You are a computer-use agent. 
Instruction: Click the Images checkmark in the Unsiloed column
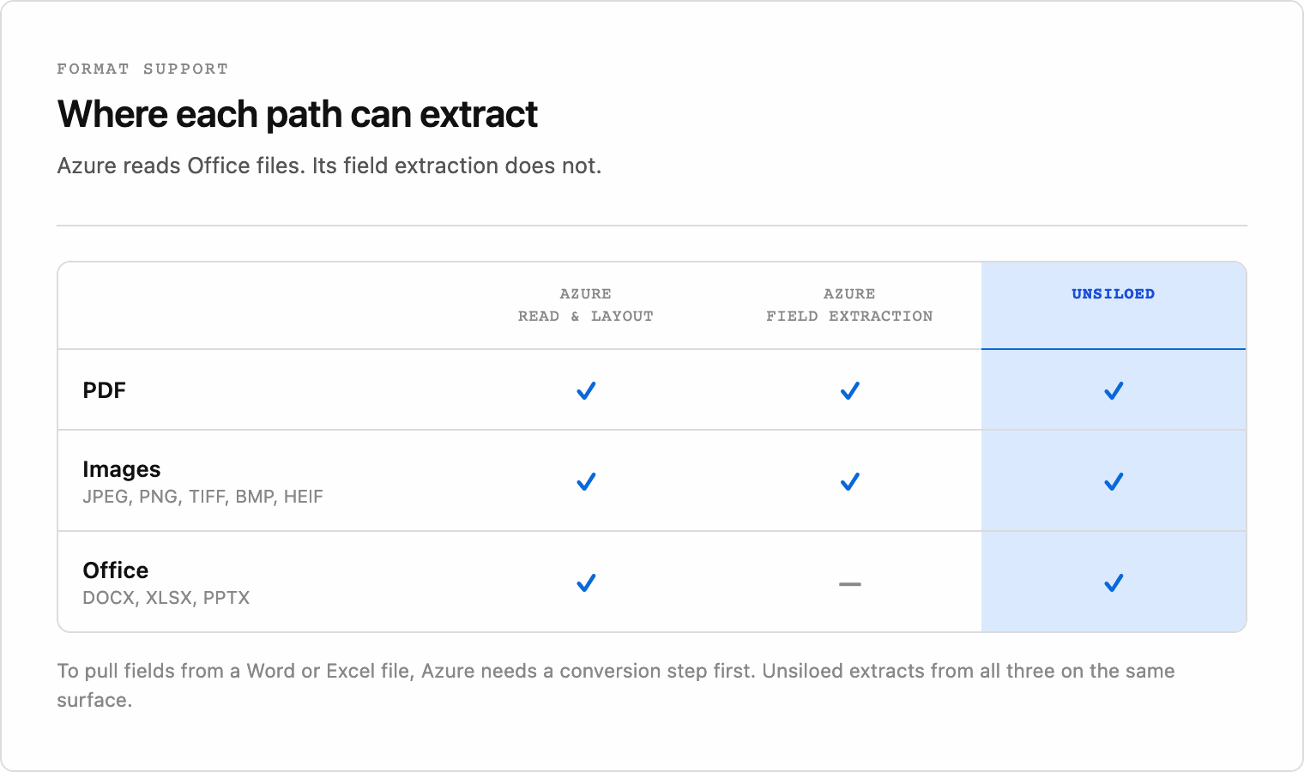(1114, 481)
